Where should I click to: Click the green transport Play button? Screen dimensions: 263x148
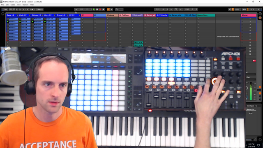point(94,9)
